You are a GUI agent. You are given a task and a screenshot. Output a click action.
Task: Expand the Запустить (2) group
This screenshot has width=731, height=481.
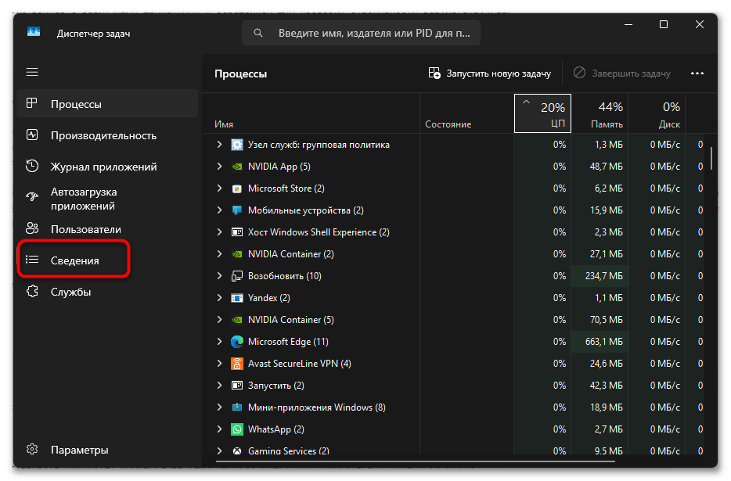pos(219,386)
